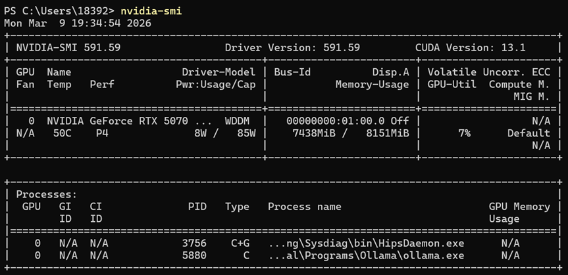Click the Compute M. header

click(x=520, y=85)
